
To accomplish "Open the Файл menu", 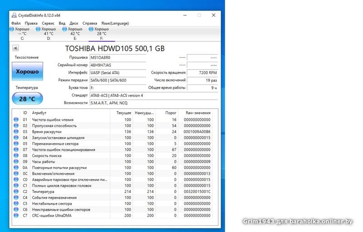I will [x=16, y=23].
